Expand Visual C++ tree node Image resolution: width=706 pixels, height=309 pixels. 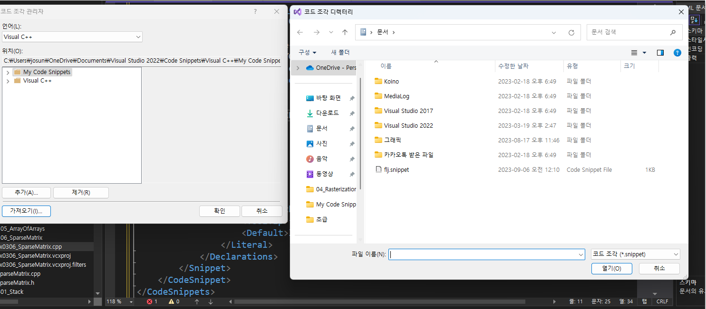(x=8, y=81)
